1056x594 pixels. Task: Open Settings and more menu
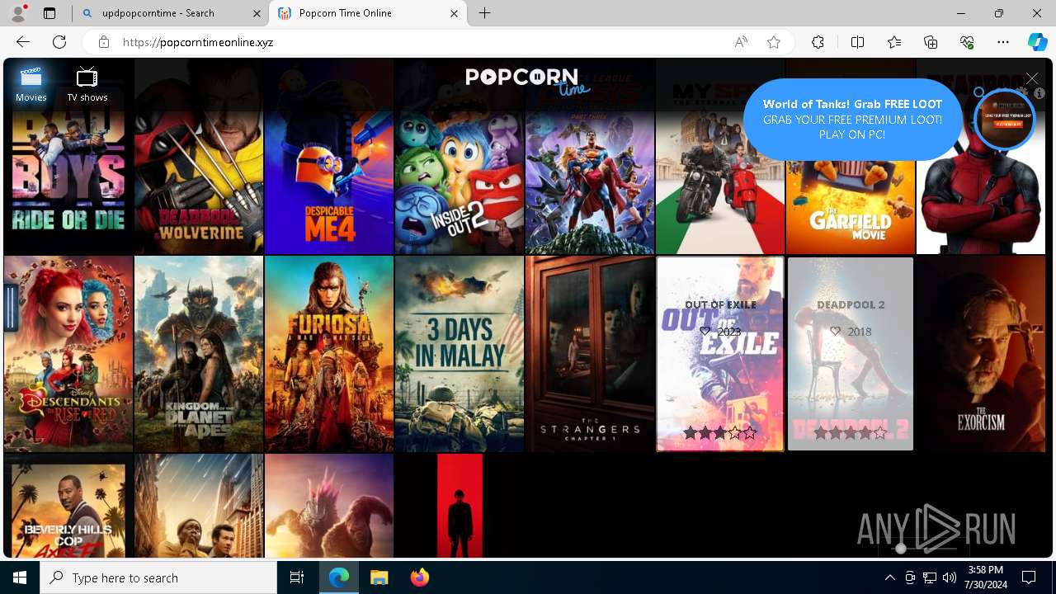point(1003,42)
